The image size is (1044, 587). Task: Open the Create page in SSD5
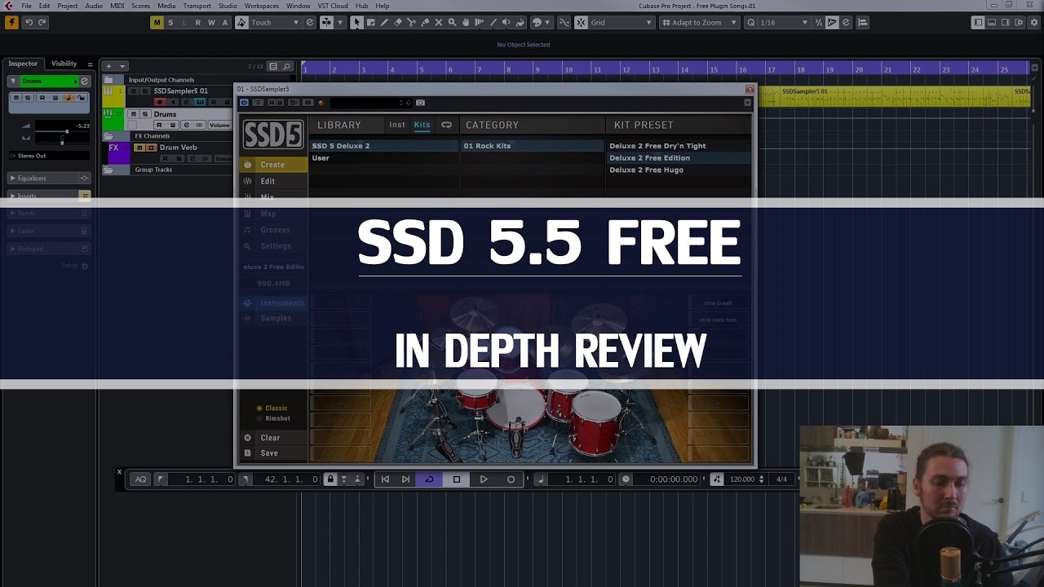tap(273, 165)
